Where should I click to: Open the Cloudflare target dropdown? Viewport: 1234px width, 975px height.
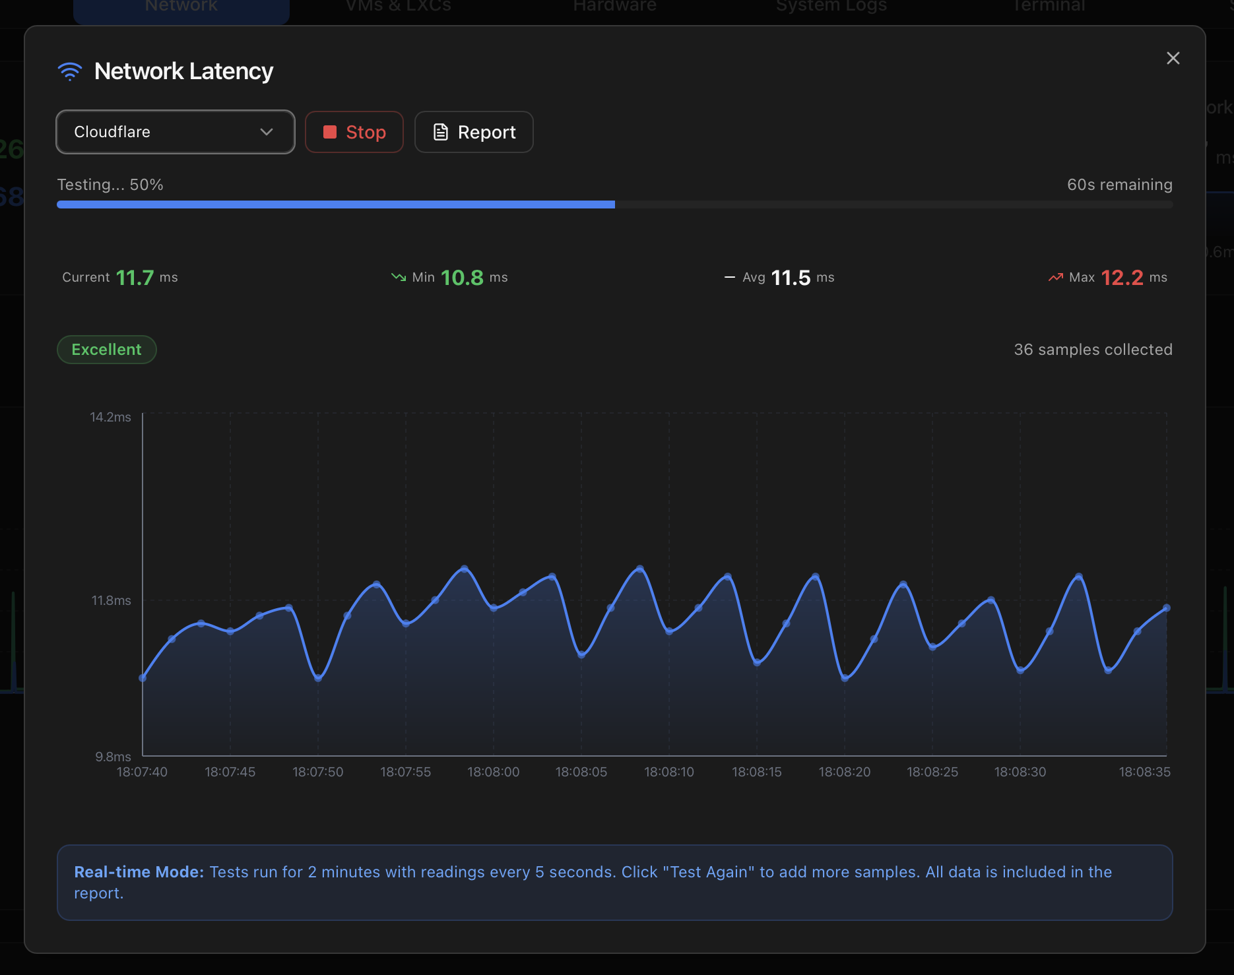(x=176, y=132)
